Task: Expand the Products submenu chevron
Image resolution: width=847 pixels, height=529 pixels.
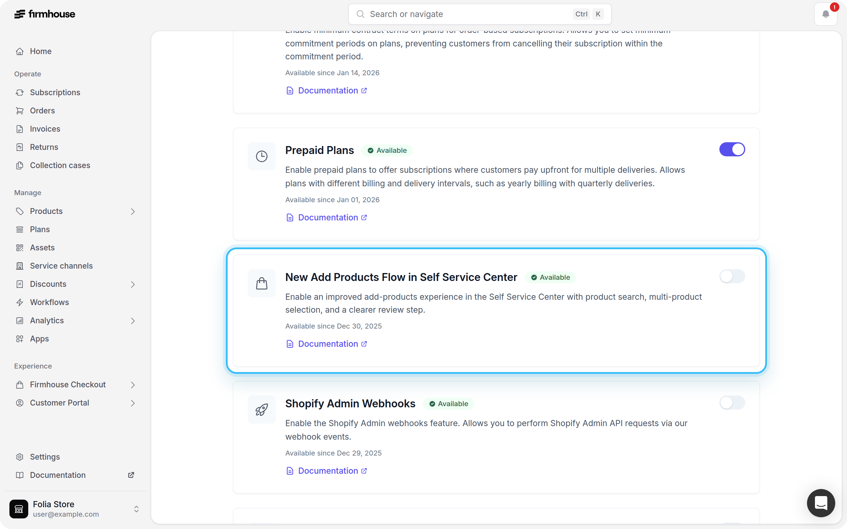Action: click(x=133, y=211)
